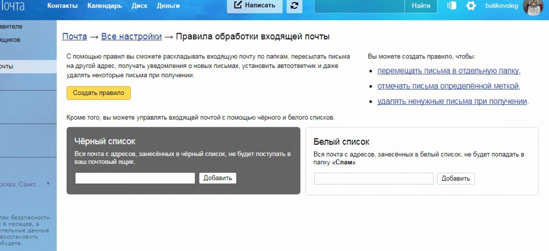This screenshot has width=549, height=251.
Task: Open the Диск menu item
Action: (139, 6)
